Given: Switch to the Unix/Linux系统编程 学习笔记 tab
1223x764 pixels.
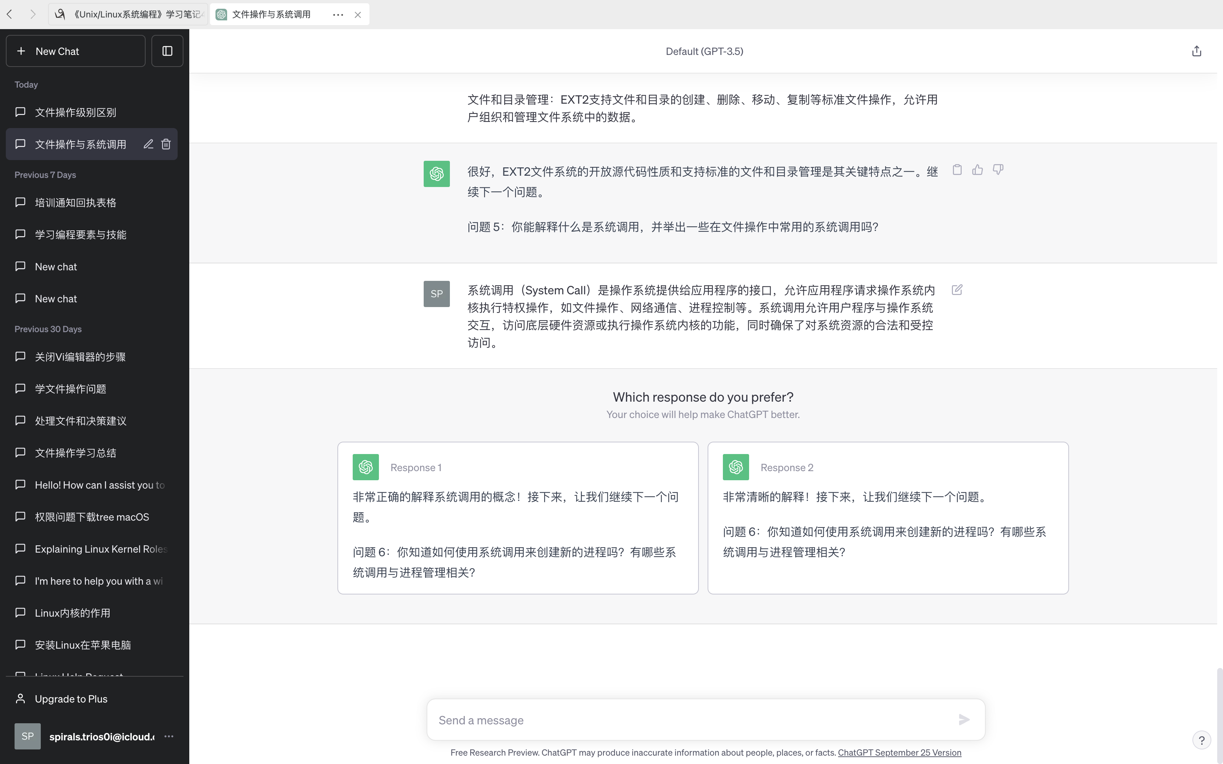Looking at the screenshot, I should click(x=129, y=15).
